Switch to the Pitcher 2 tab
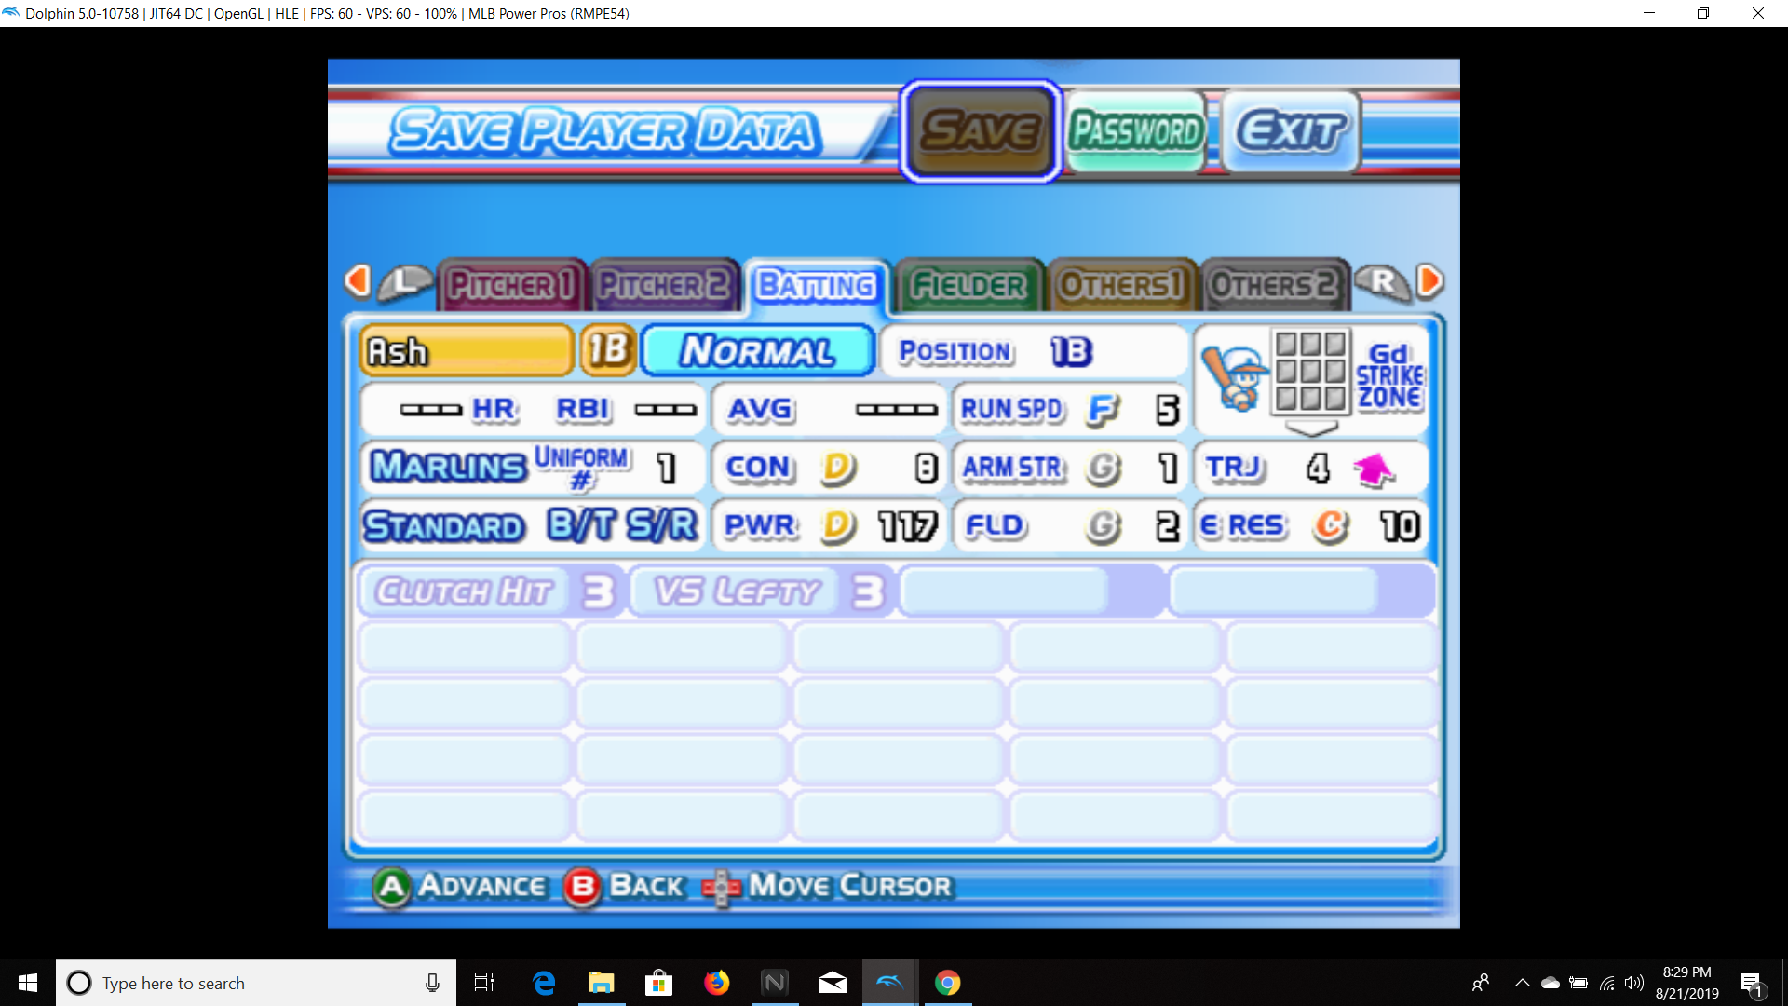Image resolution: width=1788 pixels, height=1006 pixels. 664,285
